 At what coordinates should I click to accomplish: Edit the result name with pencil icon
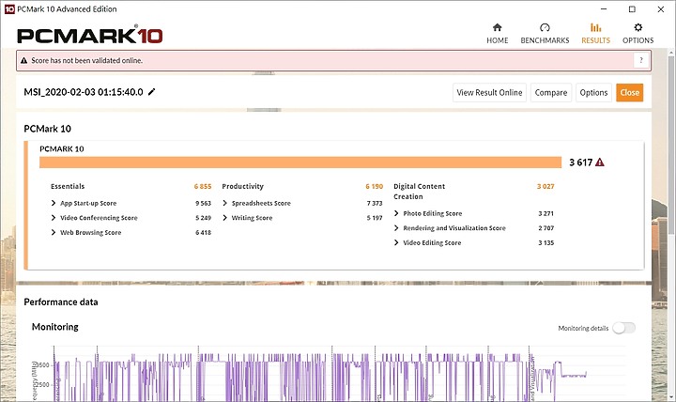click(152, 92)
